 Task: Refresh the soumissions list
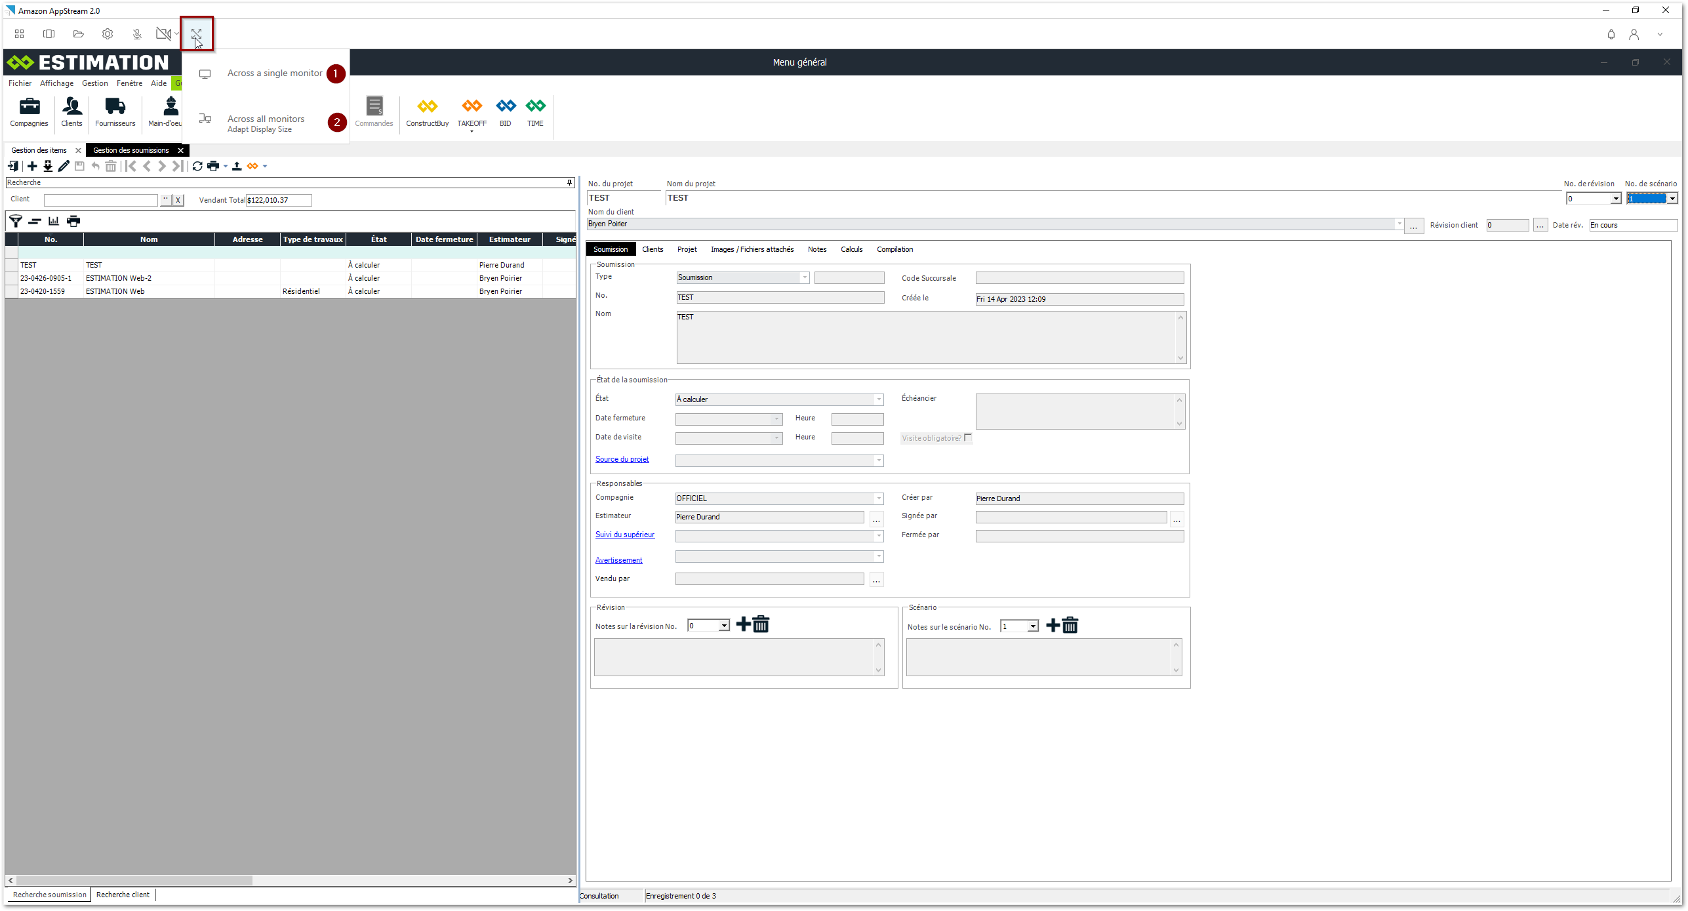[197, 167]
